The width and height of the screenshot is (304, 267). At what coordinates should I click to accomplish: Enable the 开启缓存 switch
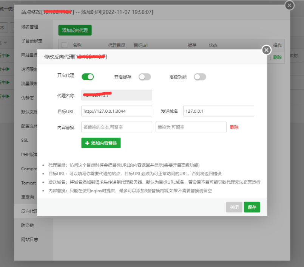pos(145,77)
